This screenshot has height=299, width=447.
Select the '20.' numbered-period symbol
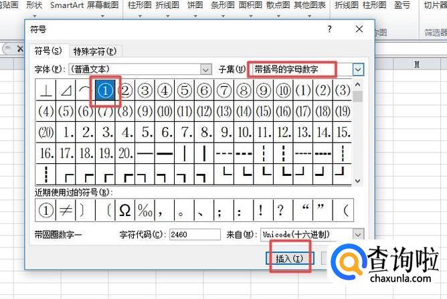click(x=125, y=153)
